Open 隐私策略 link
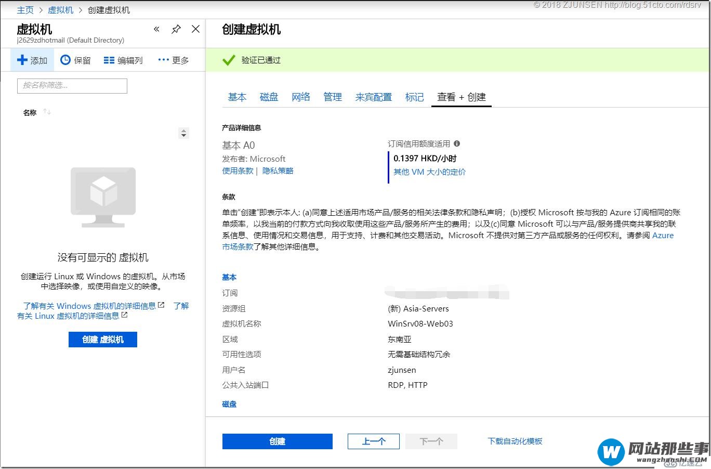The width and height of the screenshot is (711, 469). coord(278,171)
